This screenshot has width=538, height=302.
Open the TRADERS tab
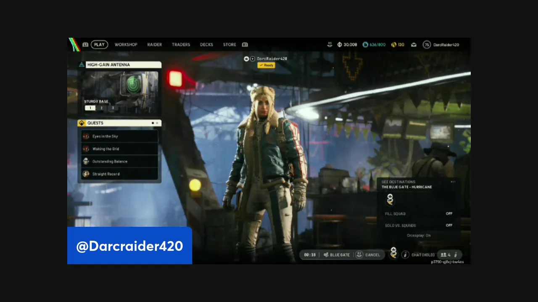[181, 44]
